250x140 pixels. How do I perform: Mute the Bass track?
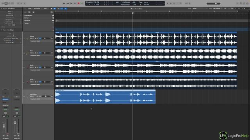tap(31, 53)
